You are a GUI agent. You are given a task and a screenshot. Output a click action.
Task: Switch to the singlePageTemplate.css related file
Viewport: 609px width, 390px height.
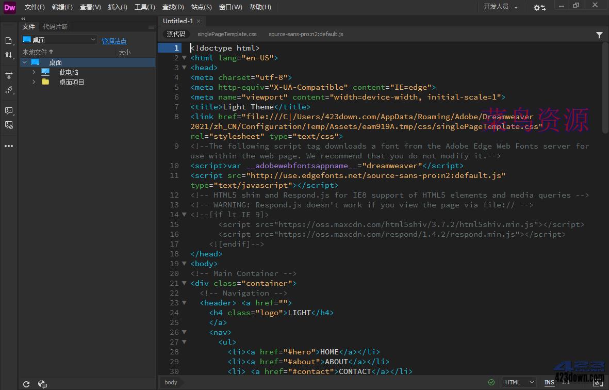pyautogui.click(x=226, y=34)
